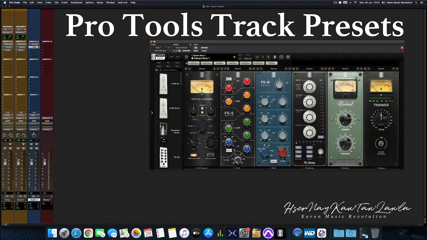Screen dimensions: 427x240
Task: Switch to the EQ Strip tab
Action: [x=272, y=63]
